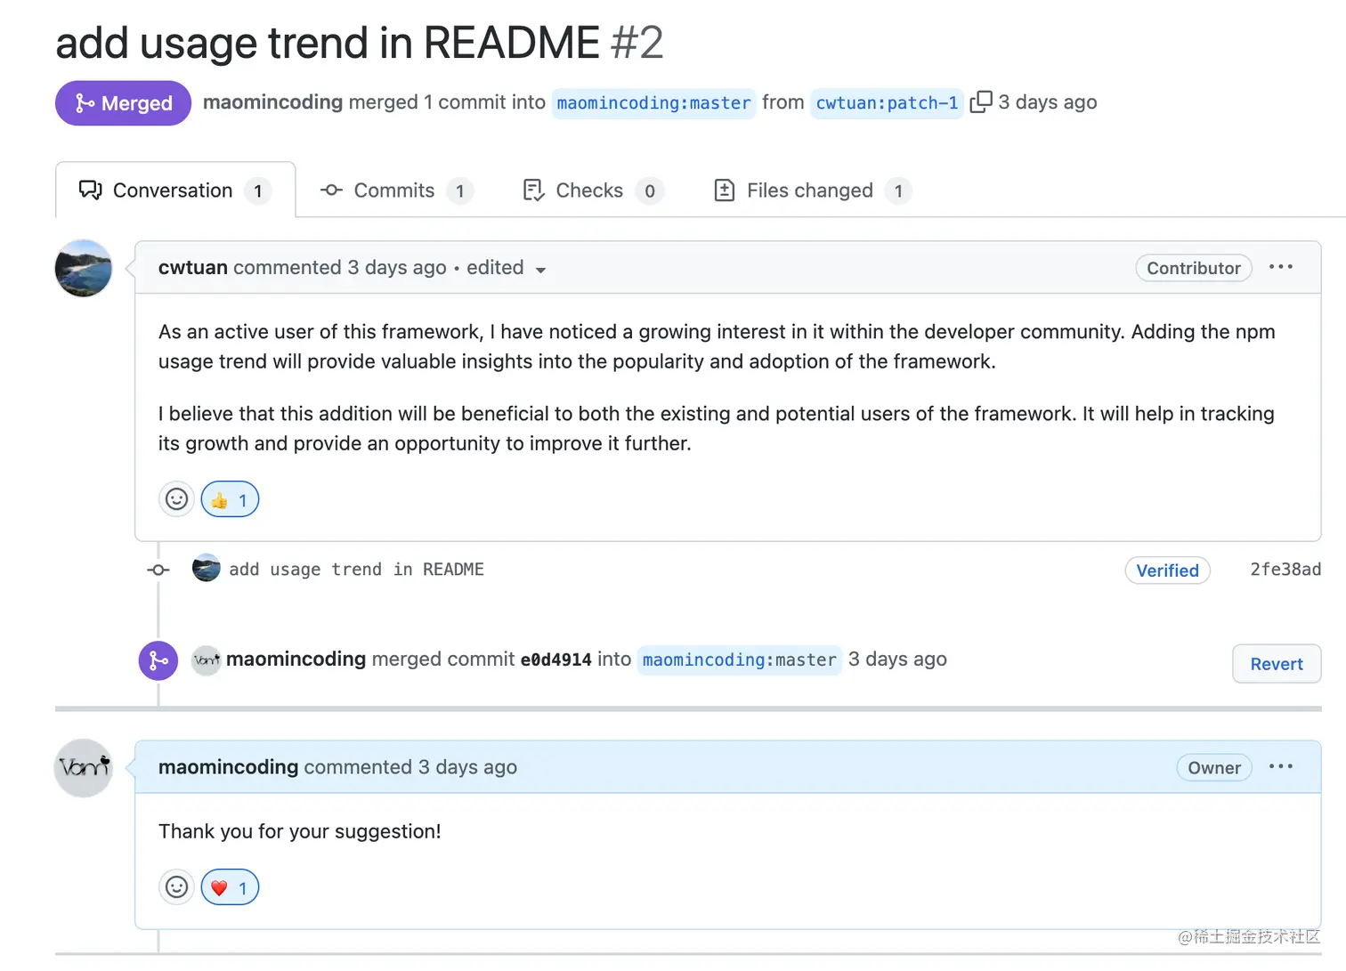Toggle heart reaction on maomincoding's comment
The height and width of the screenshot is (971, 1346).
(230, 887)
